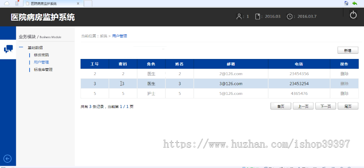Click the email cell 2@126.com

(231, 74)
